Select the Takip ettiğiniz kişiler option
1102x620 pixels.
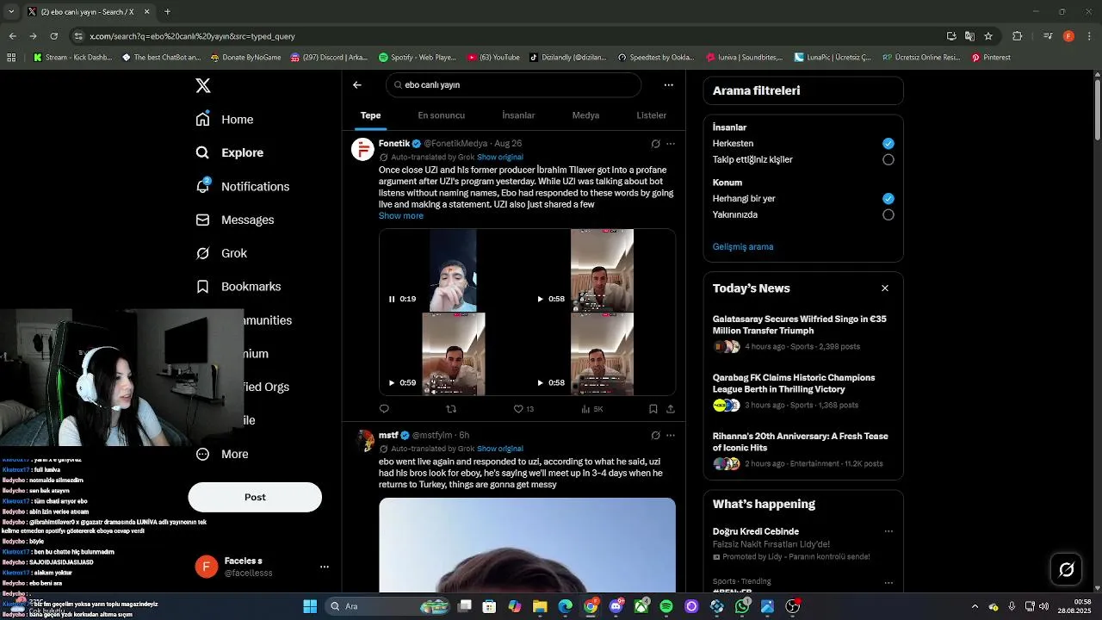point(888,159)
